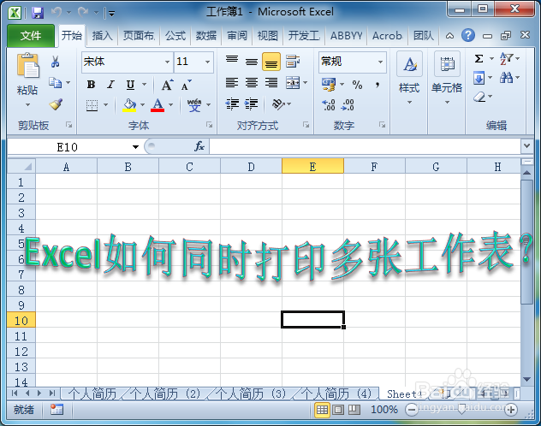Switch to 视图 View tab

coord(268,36)
